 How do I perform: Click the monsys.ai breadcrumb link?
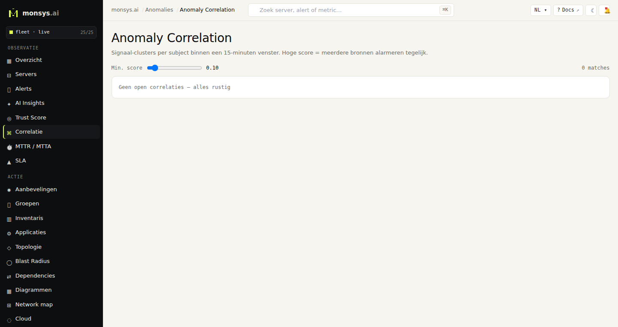(x=125, y=10)
